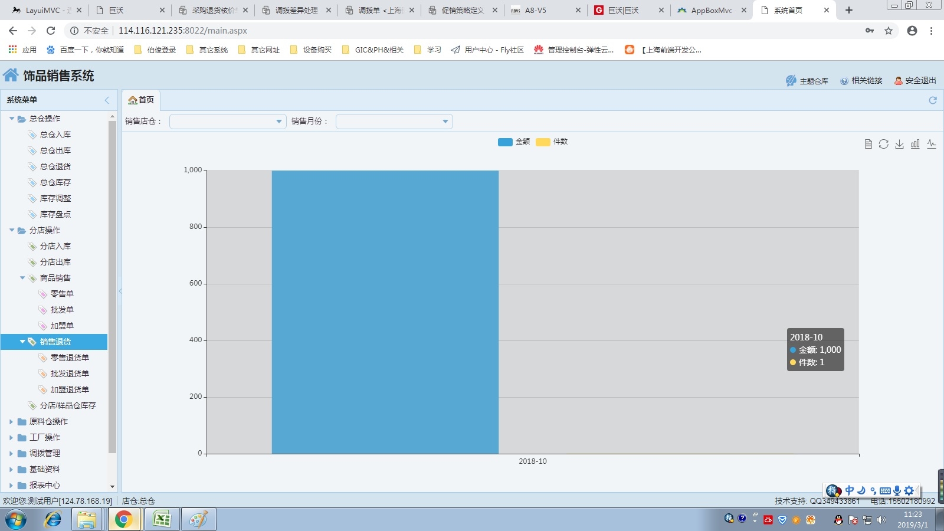Expand the 调拨管理 folder

[11, 453]
